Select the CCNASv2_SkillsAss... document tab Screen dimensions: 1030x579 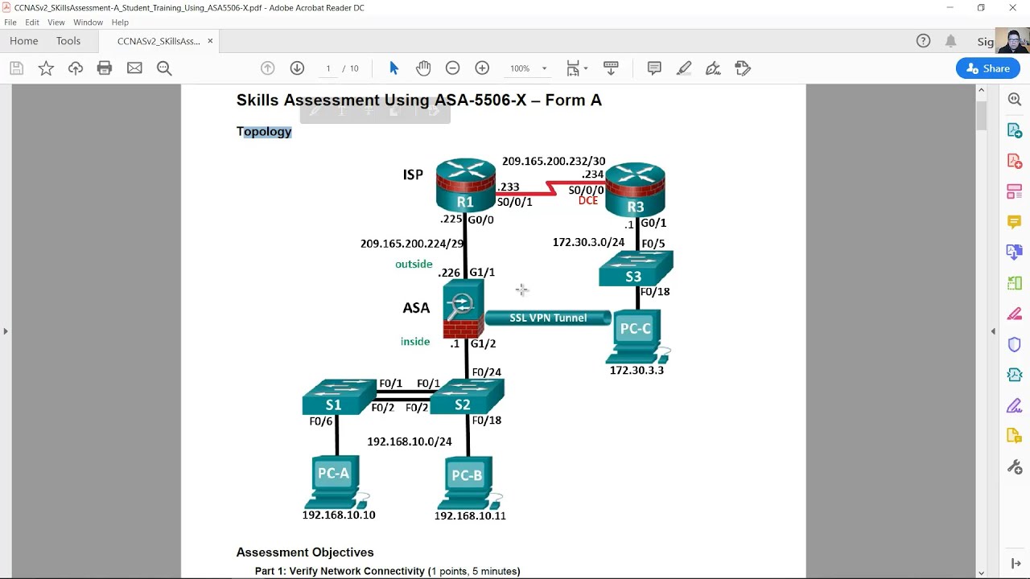159,41
